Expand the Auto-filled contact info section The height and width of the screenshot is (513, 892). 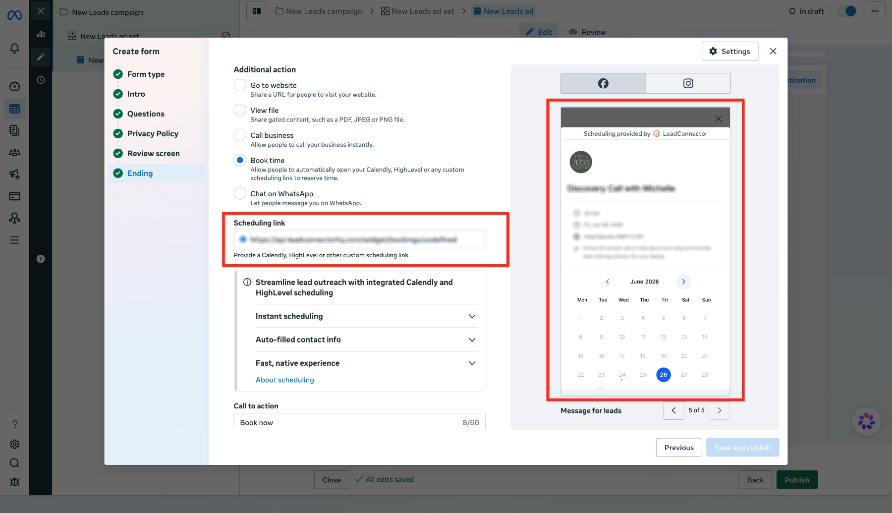(x=367, y=340)
